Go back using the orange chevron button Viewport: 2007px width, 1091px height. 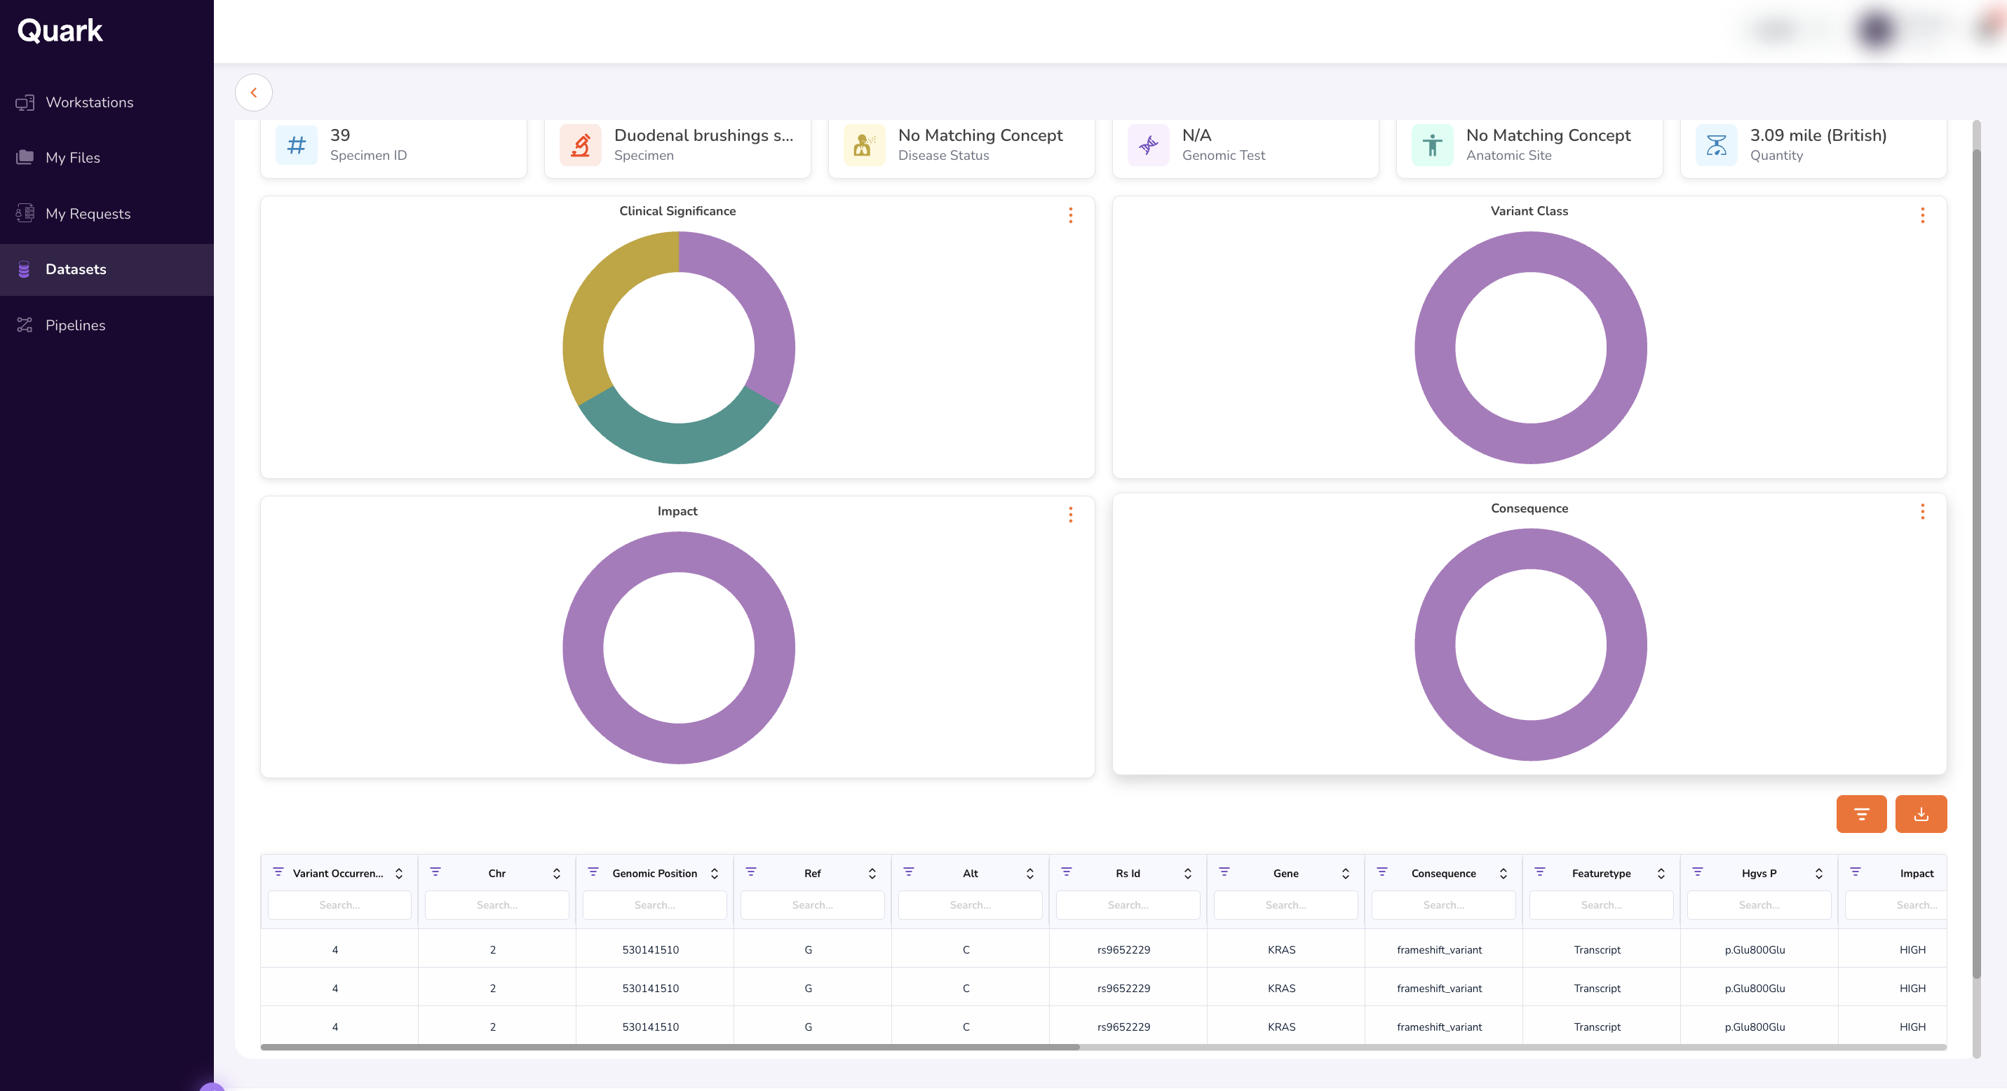click(x=254, y=93)
